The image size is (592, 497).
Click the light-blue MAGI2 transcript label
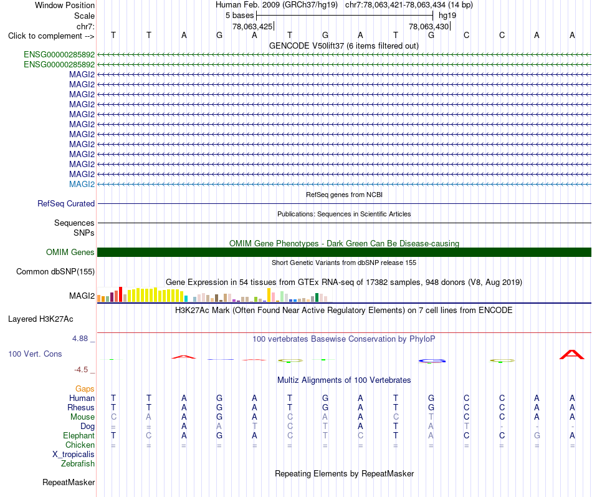(x=82, y=184)
